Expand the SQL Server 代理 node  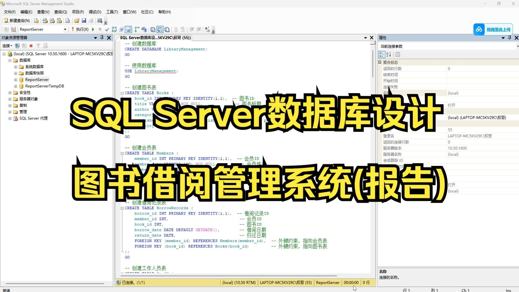coord(10,118)
